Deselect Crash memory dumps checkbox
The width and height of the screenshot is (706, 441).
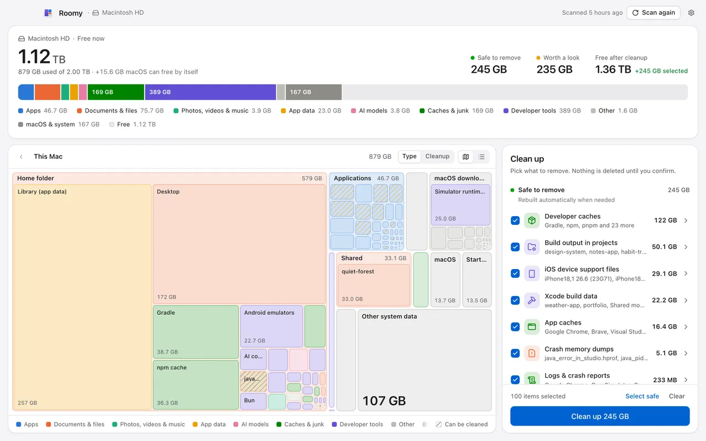[515, 353]
